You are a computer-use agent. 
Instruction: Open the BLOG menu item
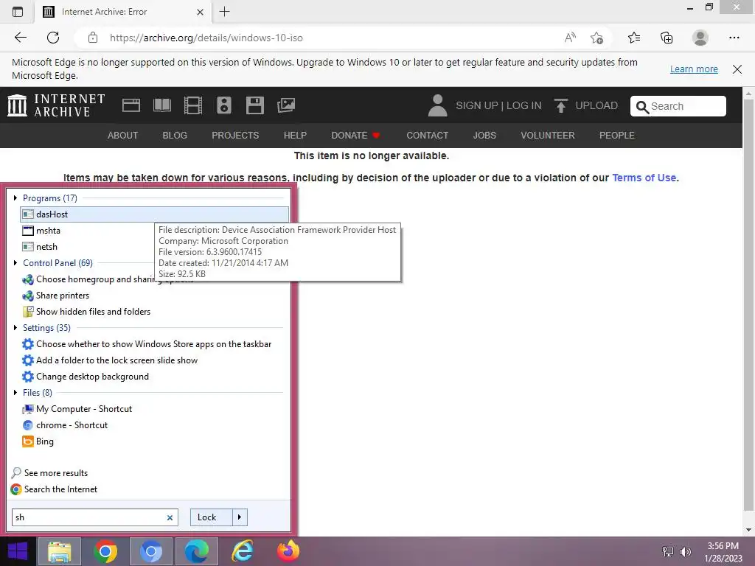(x=175, y=136)
